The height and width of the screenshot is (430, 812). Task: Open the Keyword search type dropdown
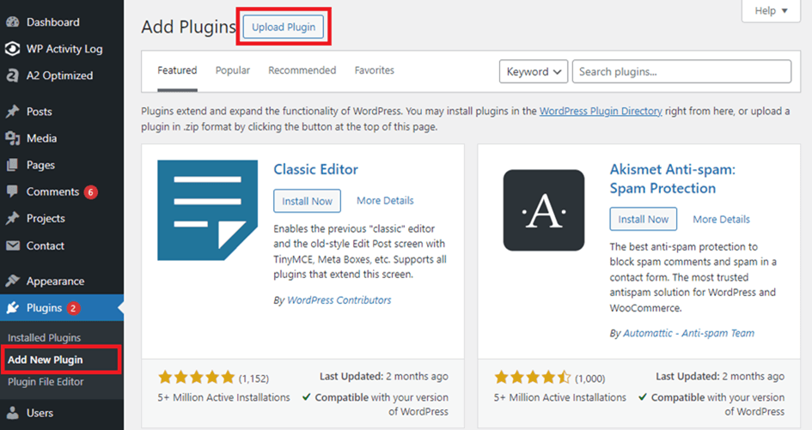click(534, 71)
